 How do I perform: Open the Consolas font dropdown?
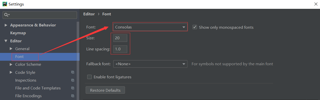[150, 27]
